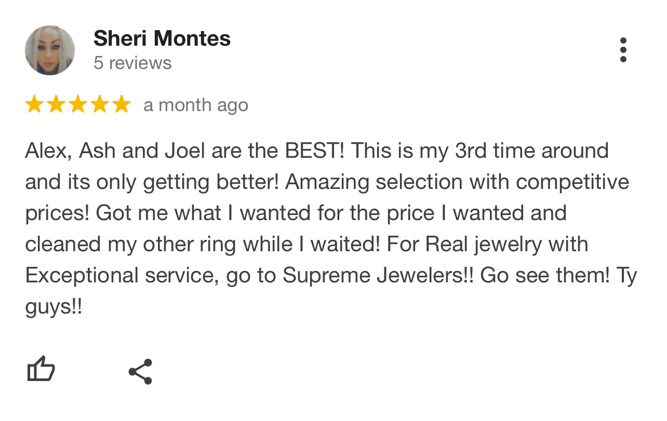
Task: Click the first gold rating star
Action: (x=34, y=104)
